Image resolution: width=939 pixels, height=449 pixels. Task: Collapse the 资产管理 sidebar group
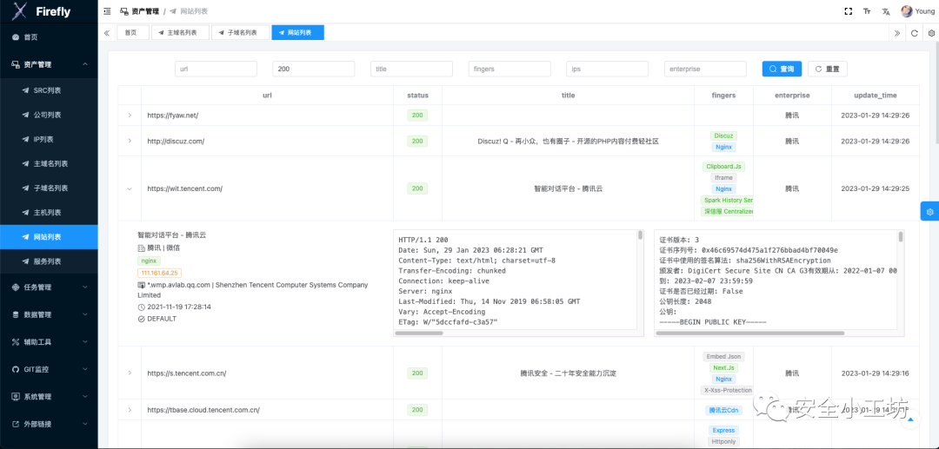pos(49,64)
